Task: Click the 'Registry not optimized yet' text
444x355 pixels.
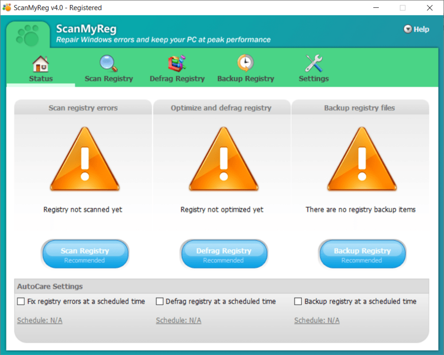Action: point(222,209)
